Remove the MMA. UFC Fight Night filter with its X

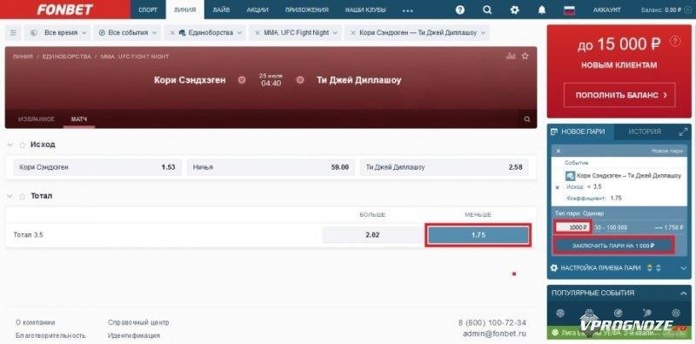(257, 33)
